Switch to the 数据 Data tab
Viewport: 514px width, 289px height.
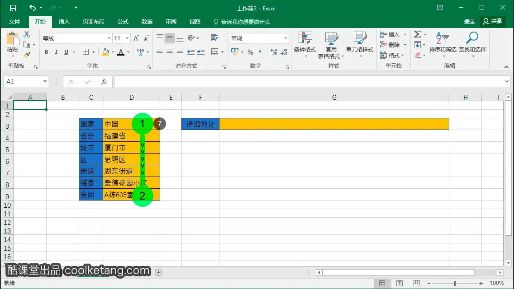pos(147,22)
